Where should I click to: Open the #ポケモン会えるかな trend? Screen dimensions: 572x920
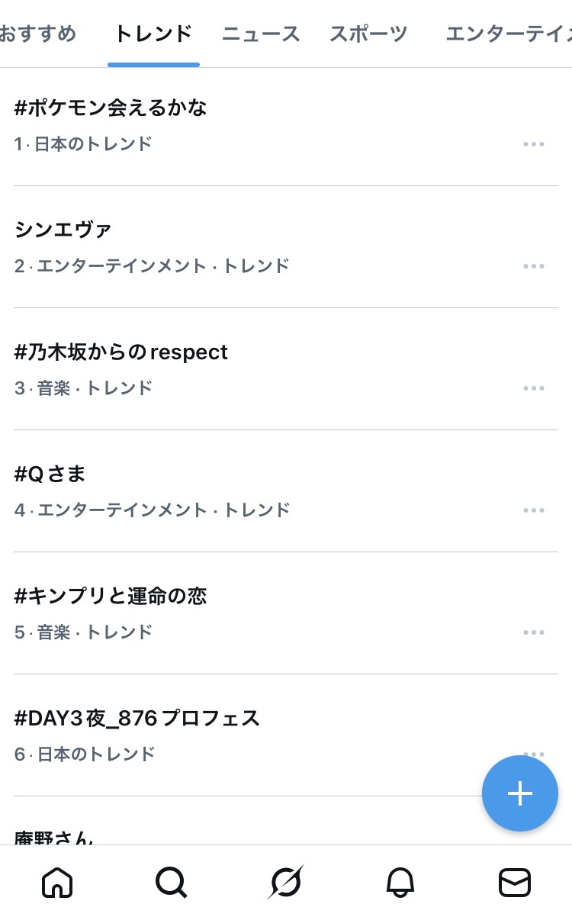[111, 108]
